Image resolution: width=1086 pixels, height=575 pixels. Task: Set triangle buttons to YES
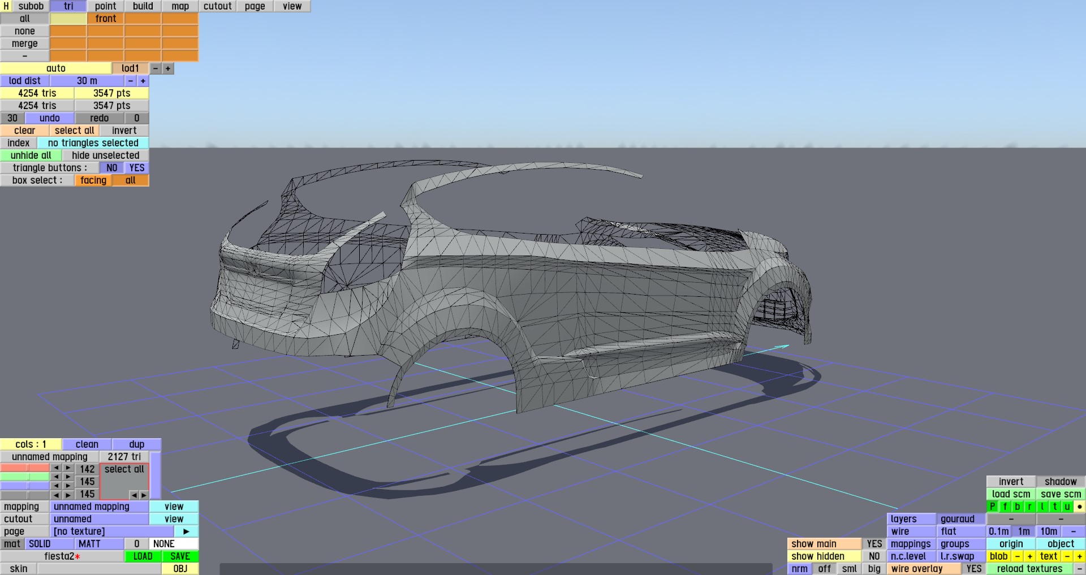coord(137,168)
